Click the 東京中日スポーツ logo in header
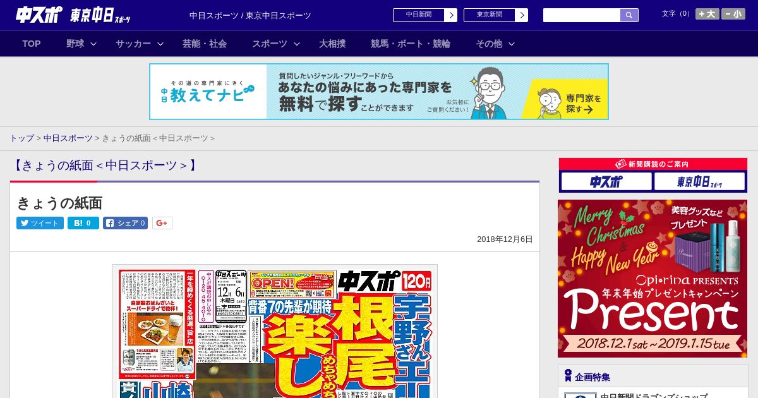Screen dimensions: 758x398 [x=100, y=15]
